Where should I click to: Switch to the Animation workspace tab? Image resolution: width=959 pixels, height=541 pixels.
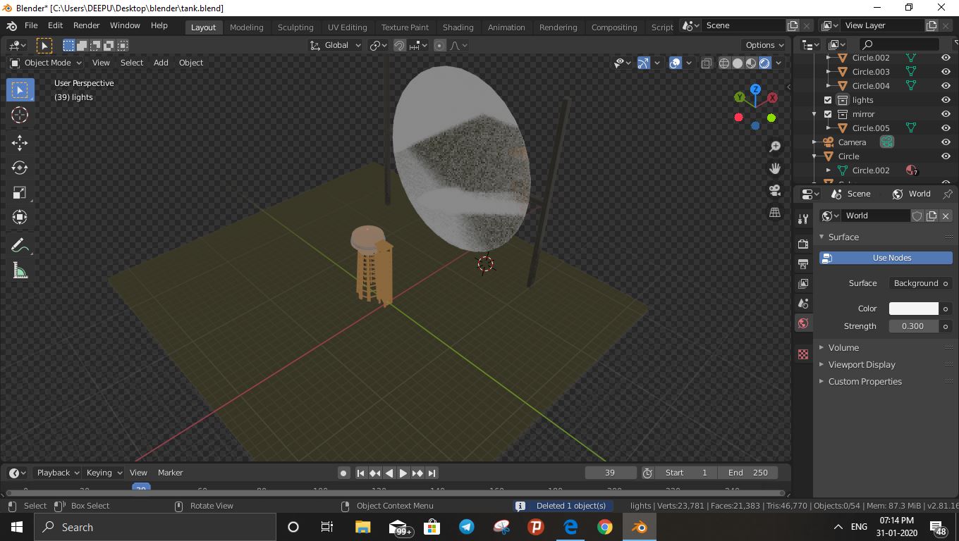click(x=506, y=27)
